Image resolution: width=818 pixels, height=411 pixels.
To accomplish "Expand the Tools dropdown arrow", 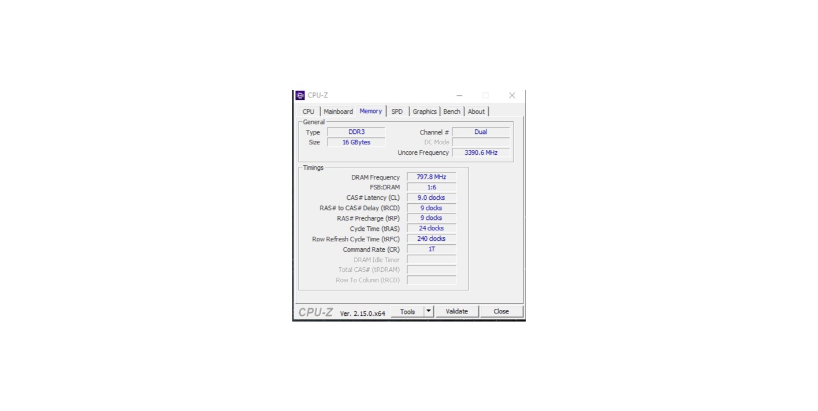I will tap(429, 311).
